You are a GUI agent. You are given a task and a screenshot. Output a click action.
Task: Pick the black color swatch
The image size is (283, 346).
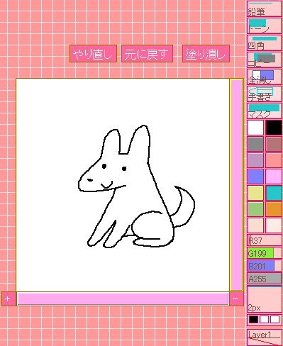(x=274, y=128)
